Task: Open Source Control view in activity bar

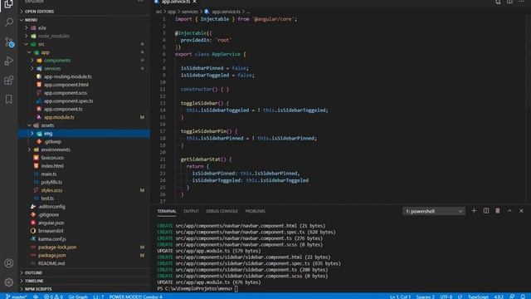Action: tap(9, 42)
